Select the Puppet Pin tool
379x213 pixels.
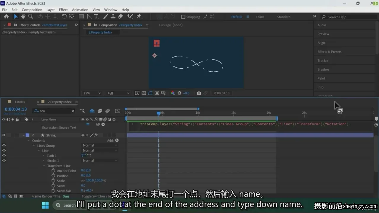coord(139,17)
